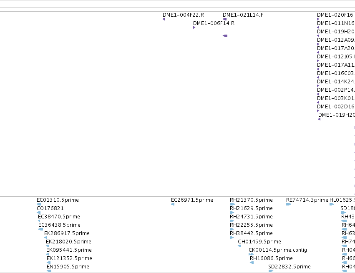This screenshot has width=355, height=273.
Task: Select the EC38470.5prime EST label
Action: [59, 217]
